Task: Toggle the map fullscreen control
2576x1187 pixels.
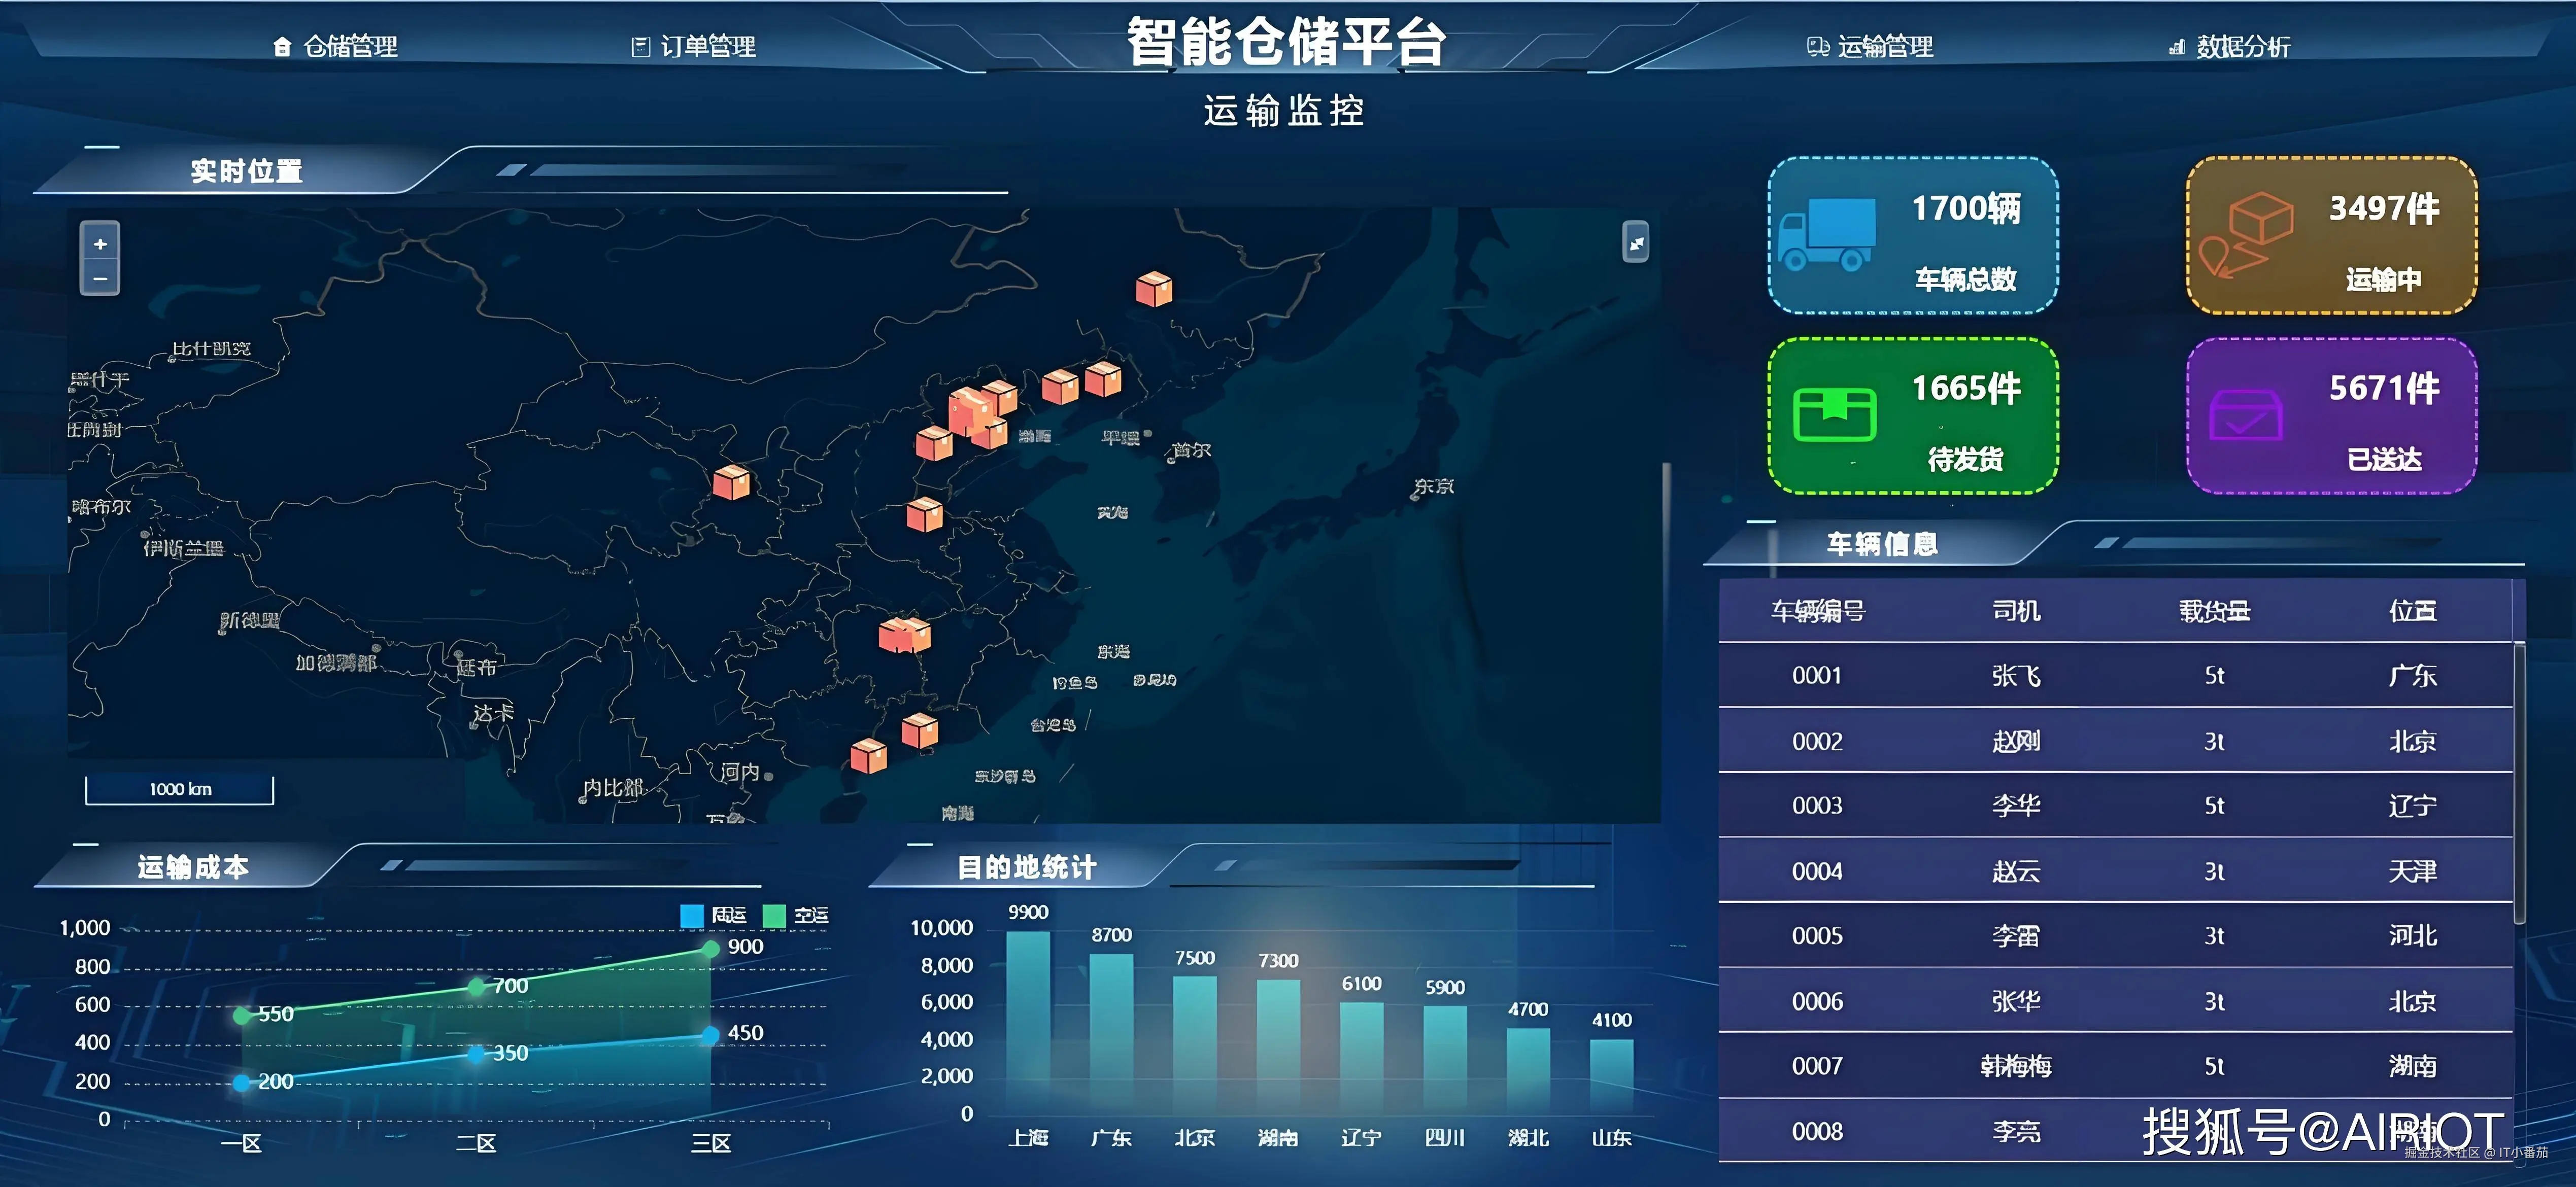Action: pos(1636,243)
